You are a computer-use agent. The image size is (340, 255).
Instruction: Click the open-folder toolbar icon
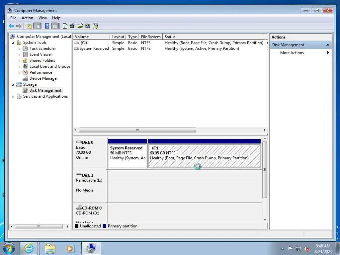point(80,26)
